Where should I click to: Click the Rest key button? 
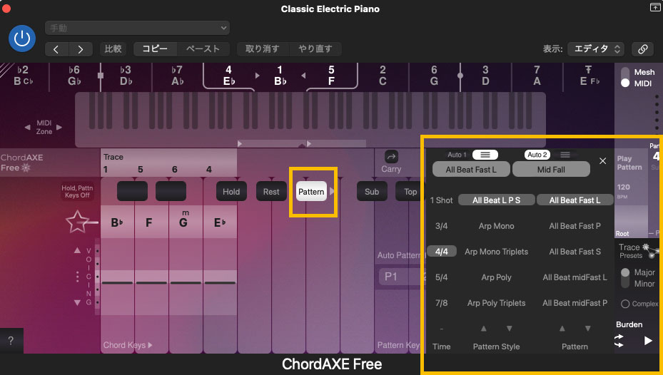271,192
